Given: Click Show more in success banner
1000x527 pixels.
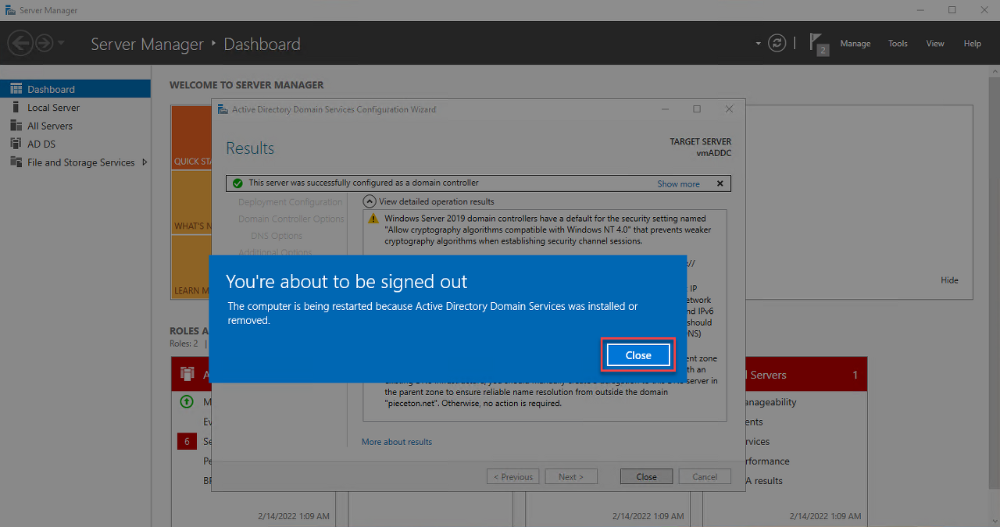Looking at the screenshot, I should point(678,183).
